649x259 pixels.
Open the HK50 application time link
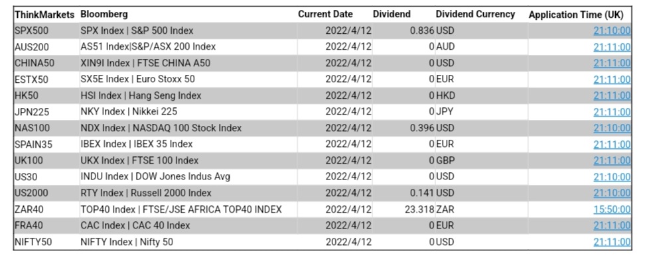[612, 96]
